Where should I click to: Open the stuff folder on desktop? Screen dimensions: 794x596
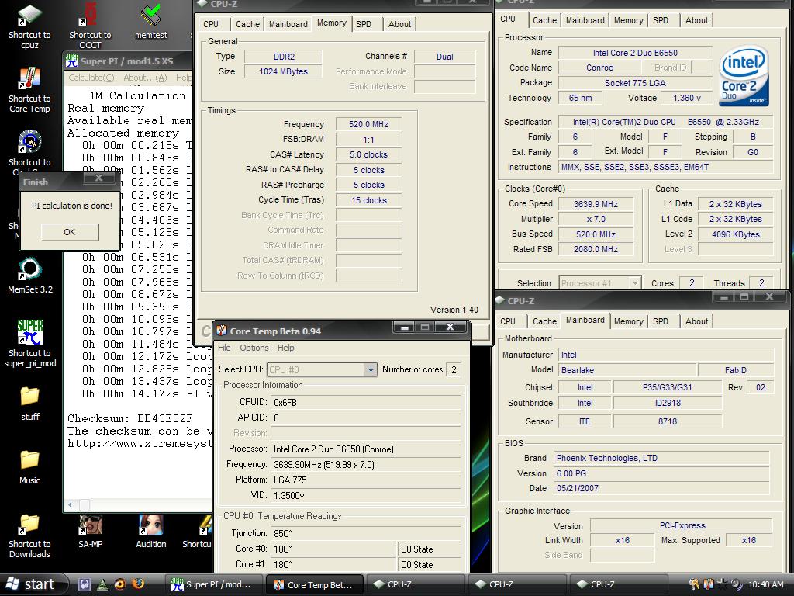pyautogui.click(x=30, y=404)
